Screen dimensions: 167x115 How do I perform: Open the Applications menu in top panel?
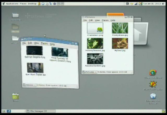[12, 4]
